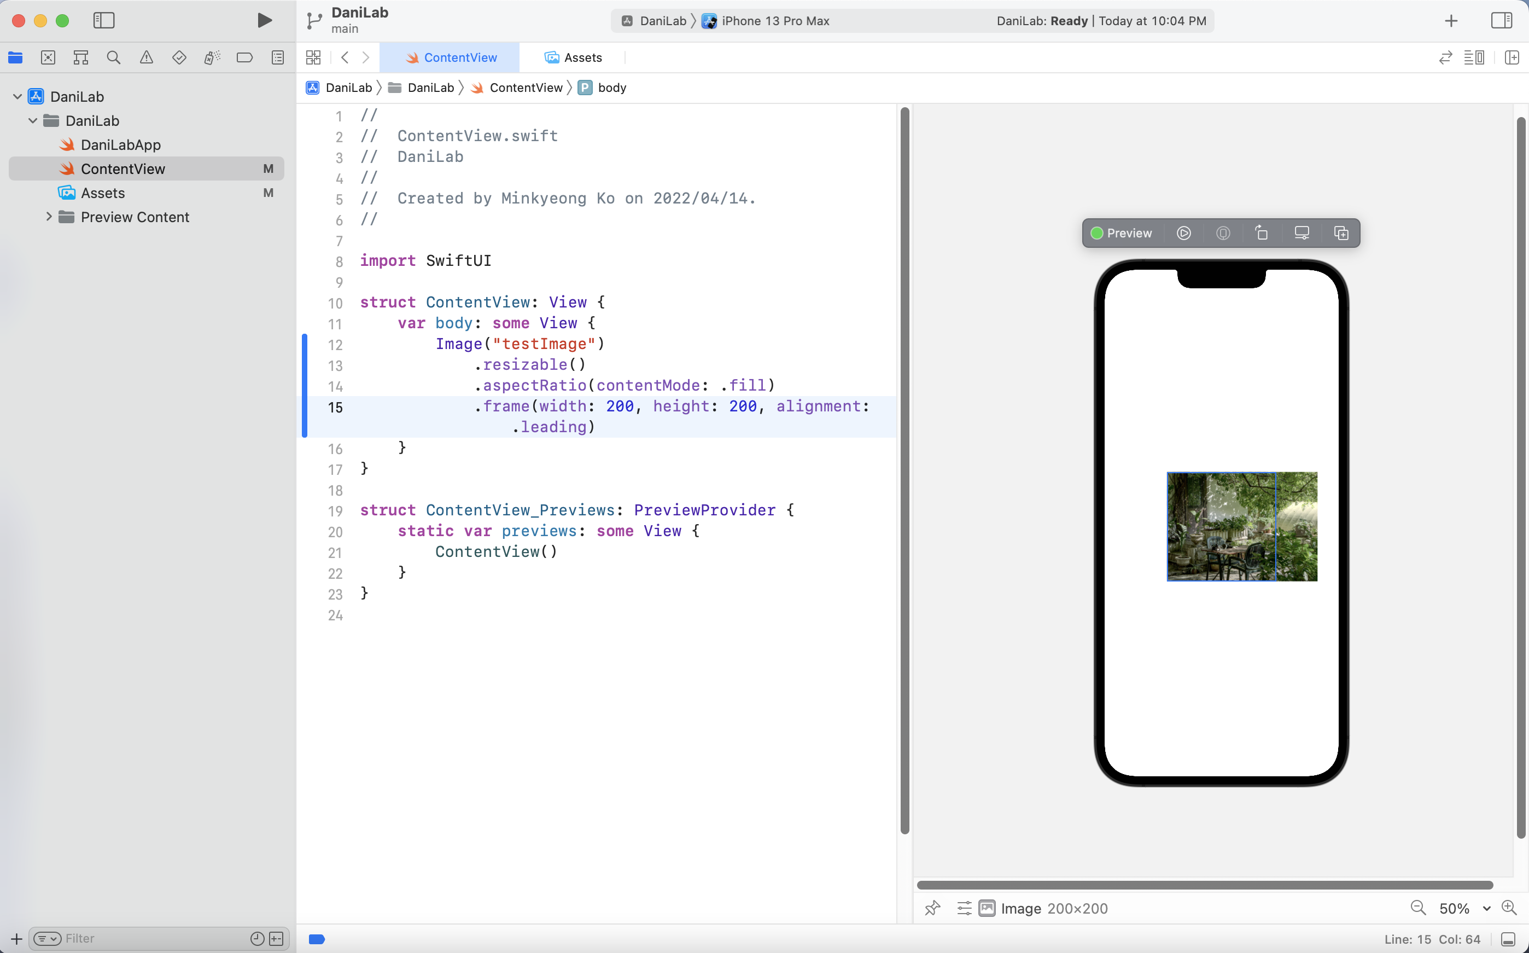Screen dimensions: 1529x953
Task: Pin the preview with the pin icon
Action: (932, 908)
